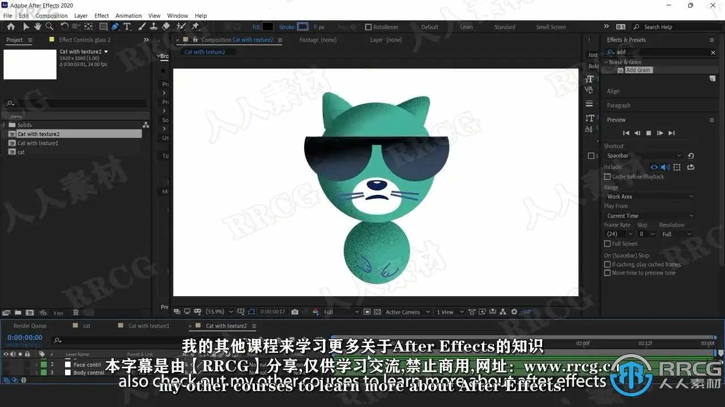
Task: Enable the RotoBezier checkbox
Action: (x=368, y=27)
